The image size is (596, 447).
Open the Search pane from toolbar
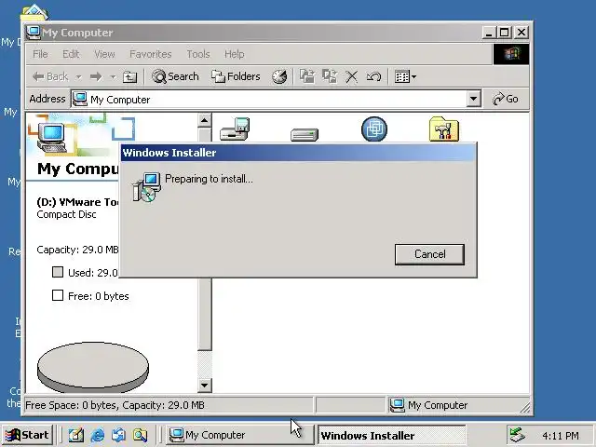tap(175, 76)
